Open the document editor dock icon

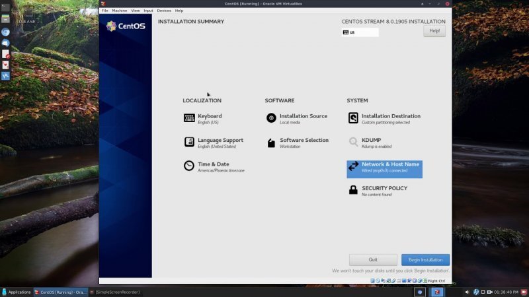click(5, 54)
